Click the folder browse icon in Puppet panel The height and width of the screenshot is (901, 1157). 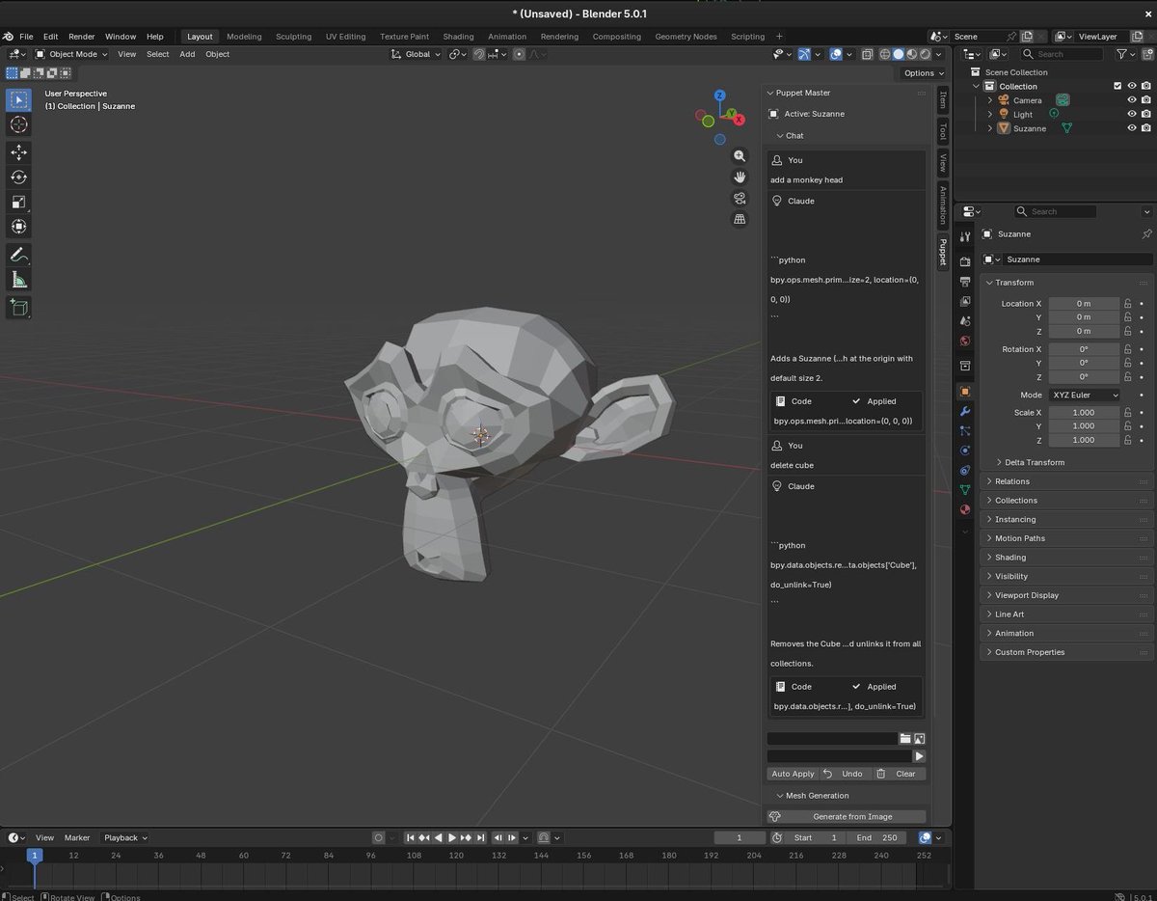pyautogui.click(x=905, y=738)
